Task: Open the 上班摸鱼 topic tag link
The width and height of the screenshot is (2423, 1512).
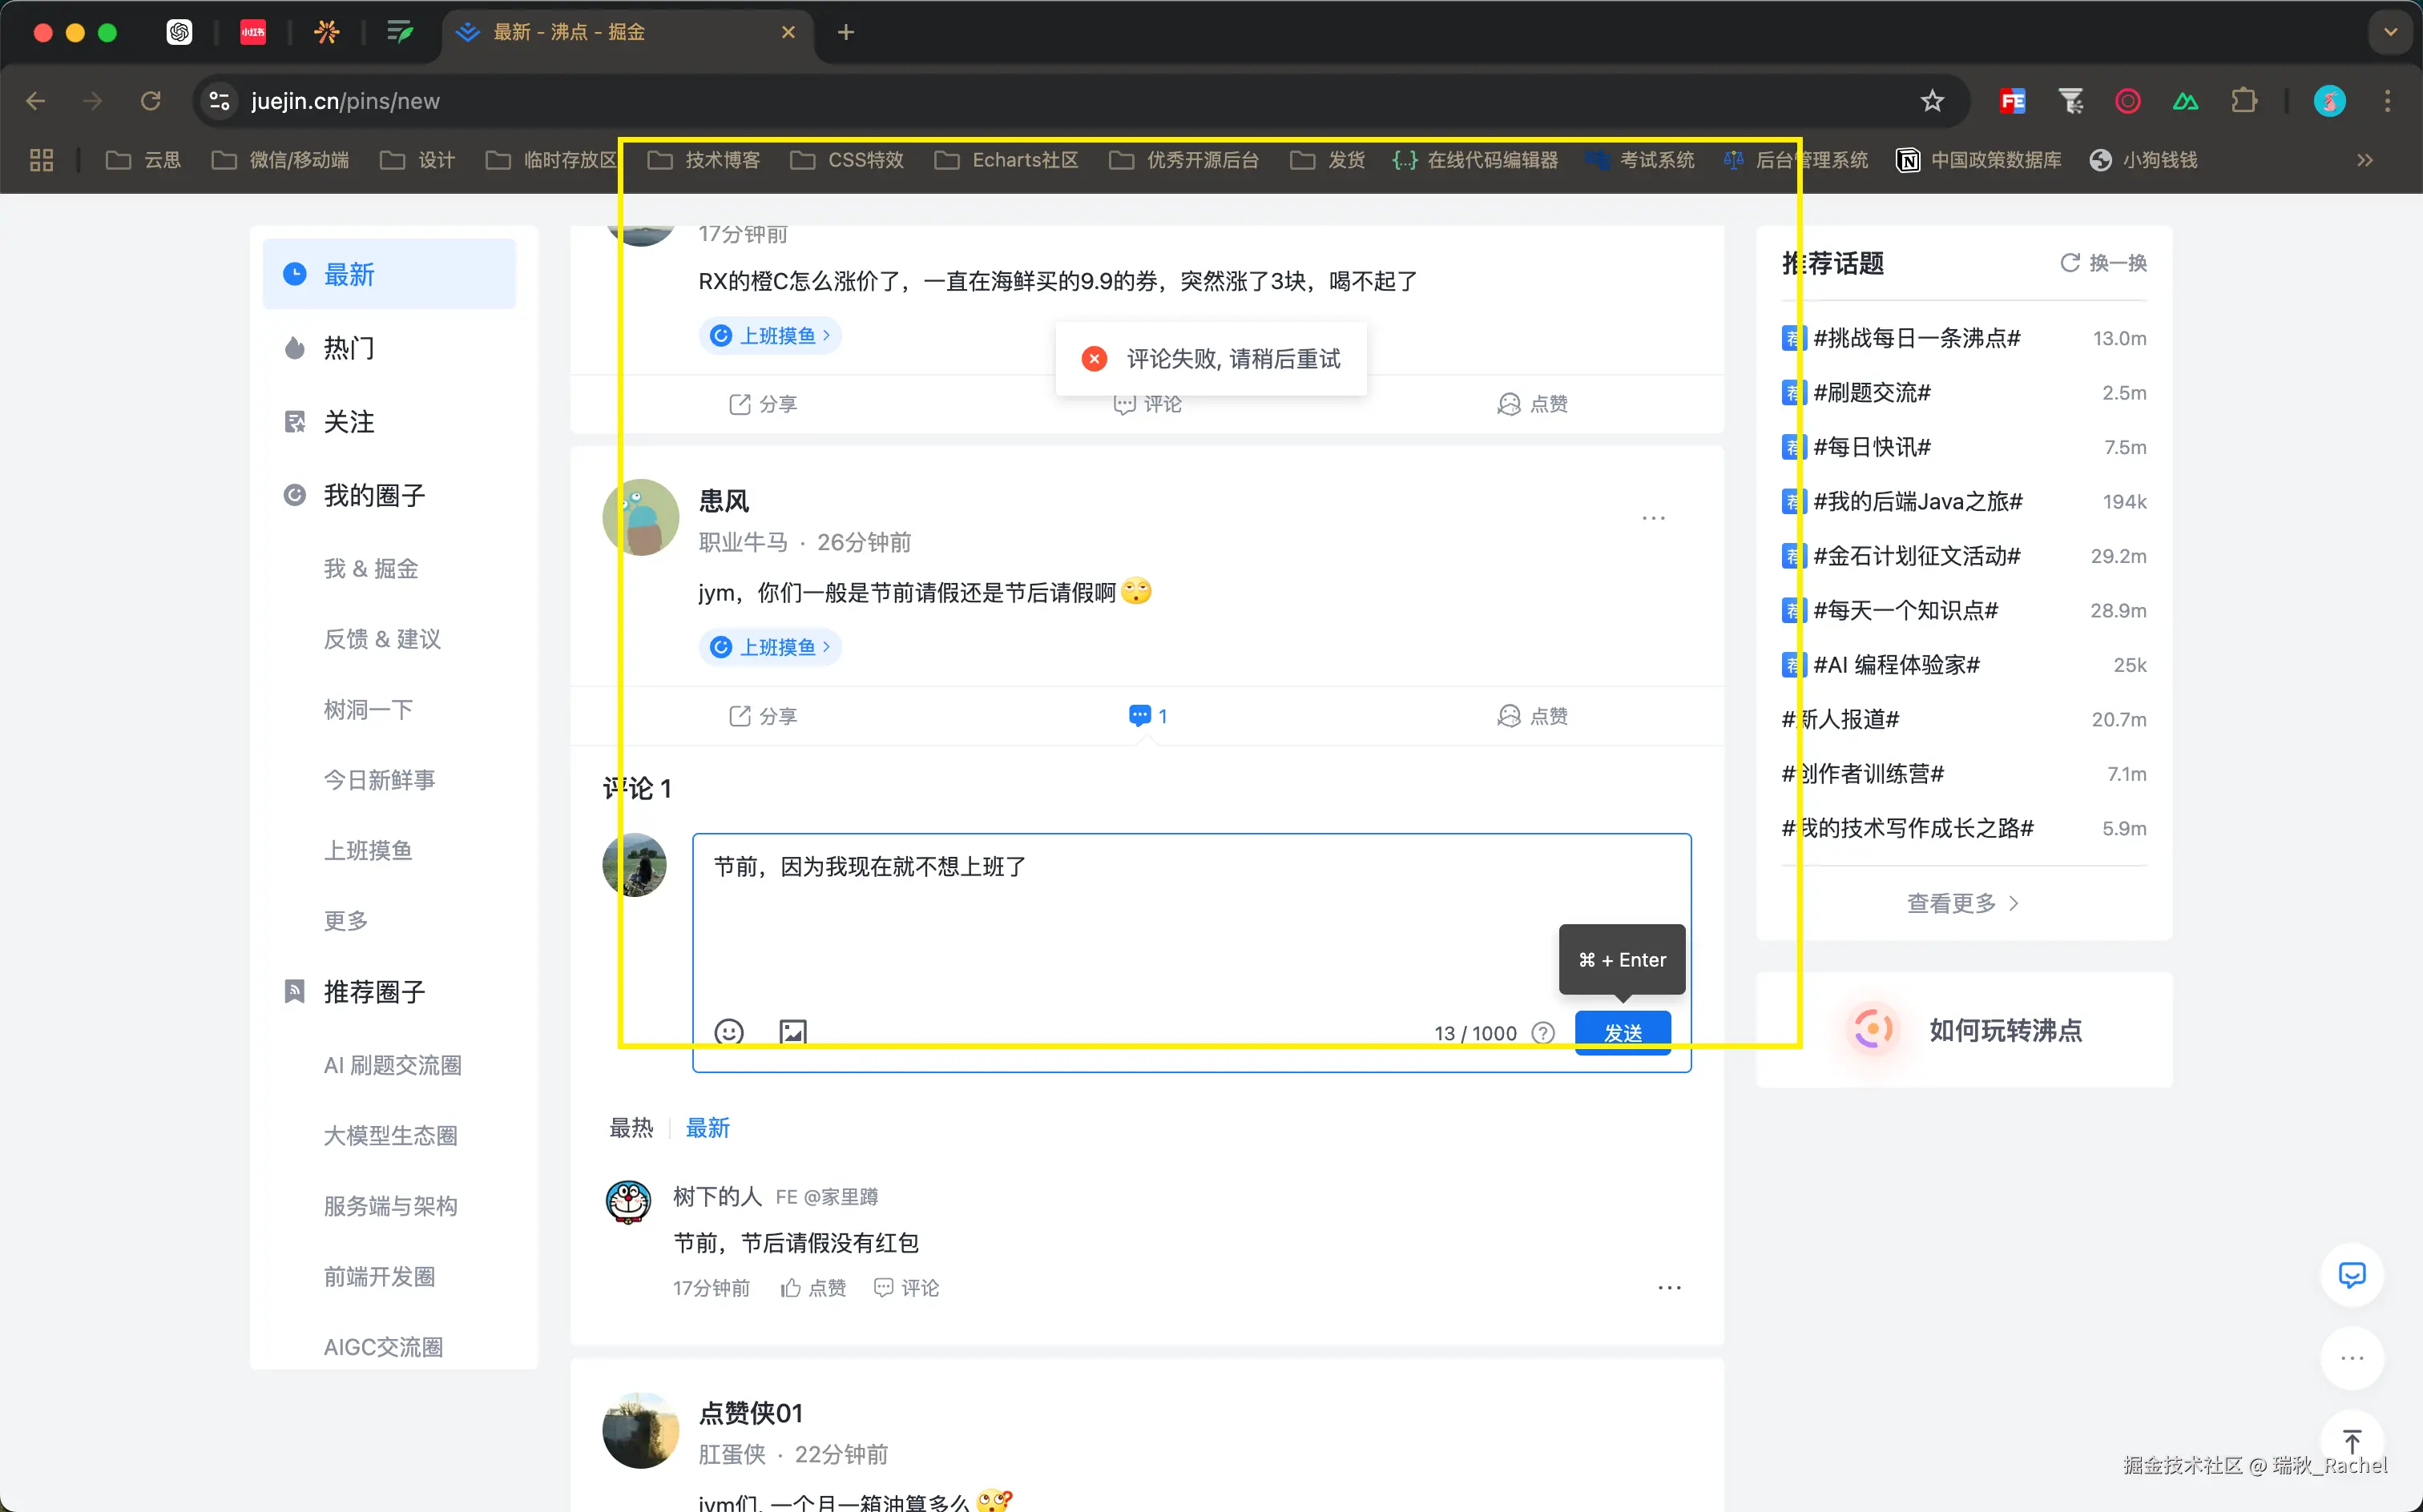Action: [770, 647]
